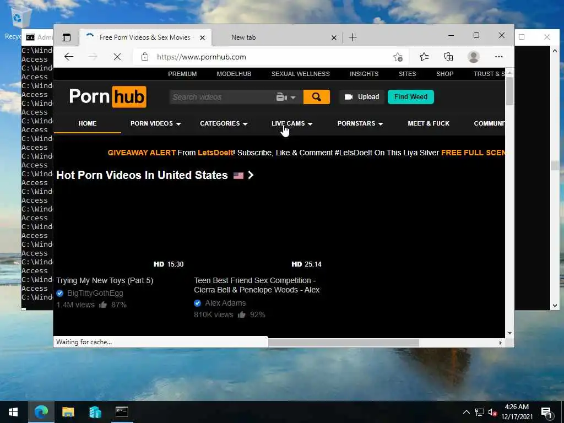564x423 pixels.
Task: Open Edge Settings and more menu
Action: tap(498, 57)
